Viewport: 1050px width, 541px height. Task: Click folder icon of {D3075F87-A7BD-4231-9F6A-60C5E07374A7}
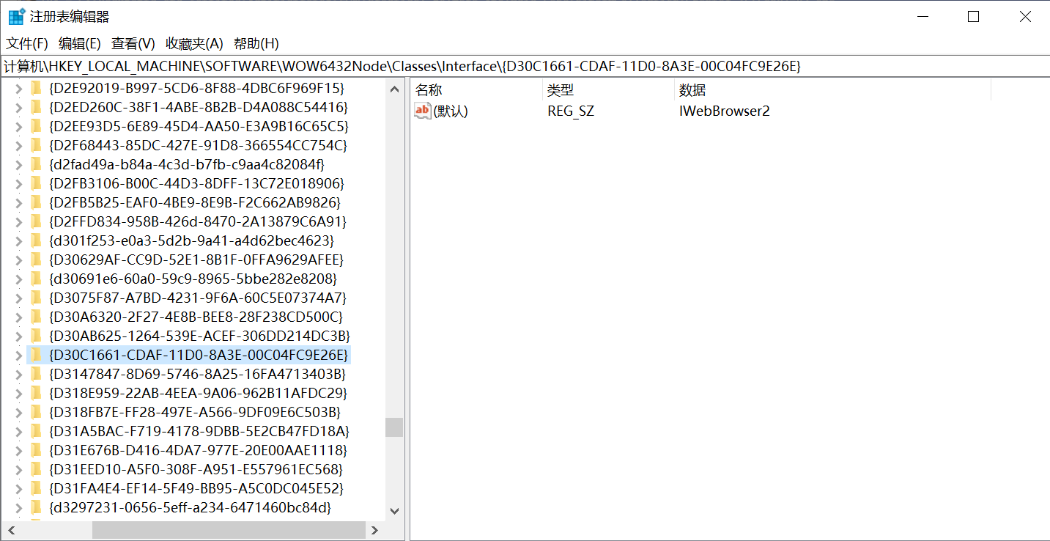pos(35,298)
